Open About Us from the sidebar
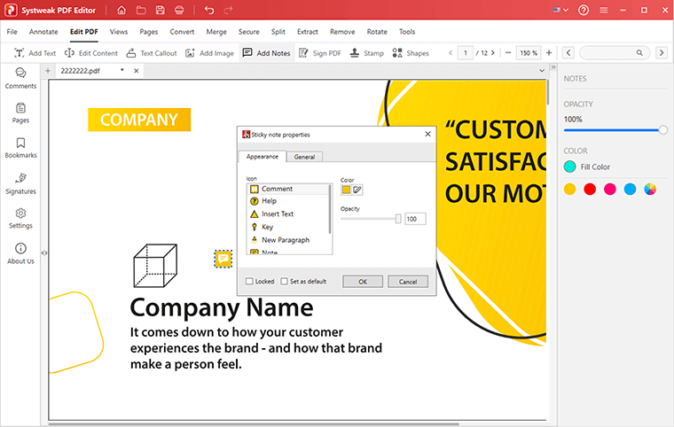 (x=20, y=253)
